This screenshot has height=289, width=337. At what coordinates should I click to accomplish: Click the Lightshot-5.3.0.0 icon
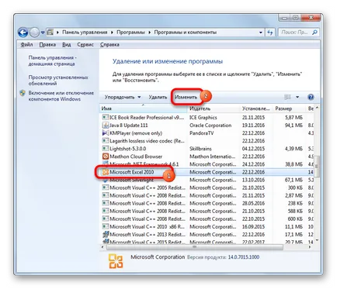pyautogui.click(x=106, y=149)
